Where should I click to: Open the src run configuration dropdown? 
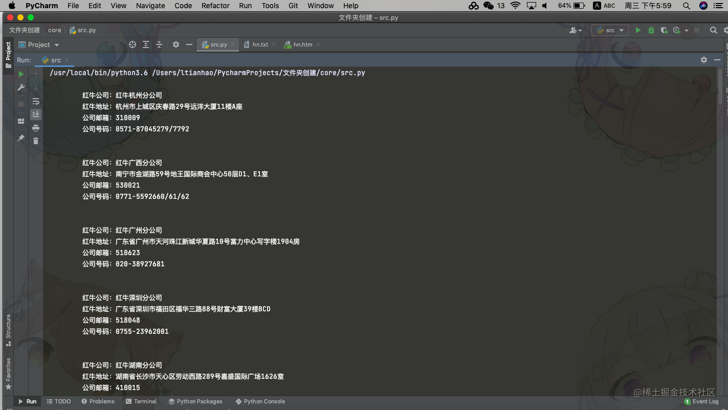pyautogui.click(x=610, y=30)
